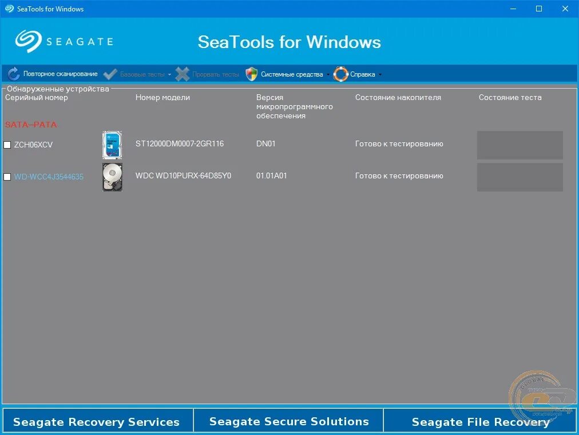This screenshot has width=579, height=435.
Task: Click model ST12000DM0007-2GR116
Action: point(180,143)
